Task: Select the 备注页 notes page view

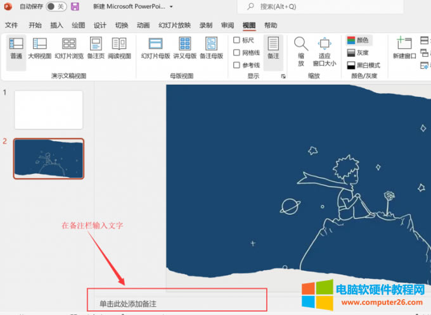Action: point(96,48)
